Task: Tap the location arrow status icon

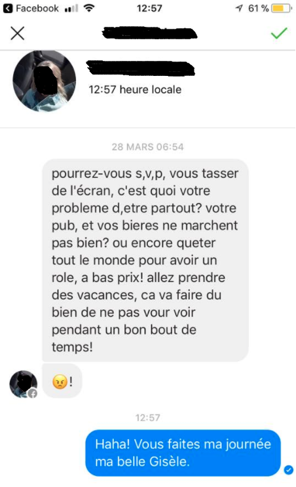Action: tap(239, 9)
